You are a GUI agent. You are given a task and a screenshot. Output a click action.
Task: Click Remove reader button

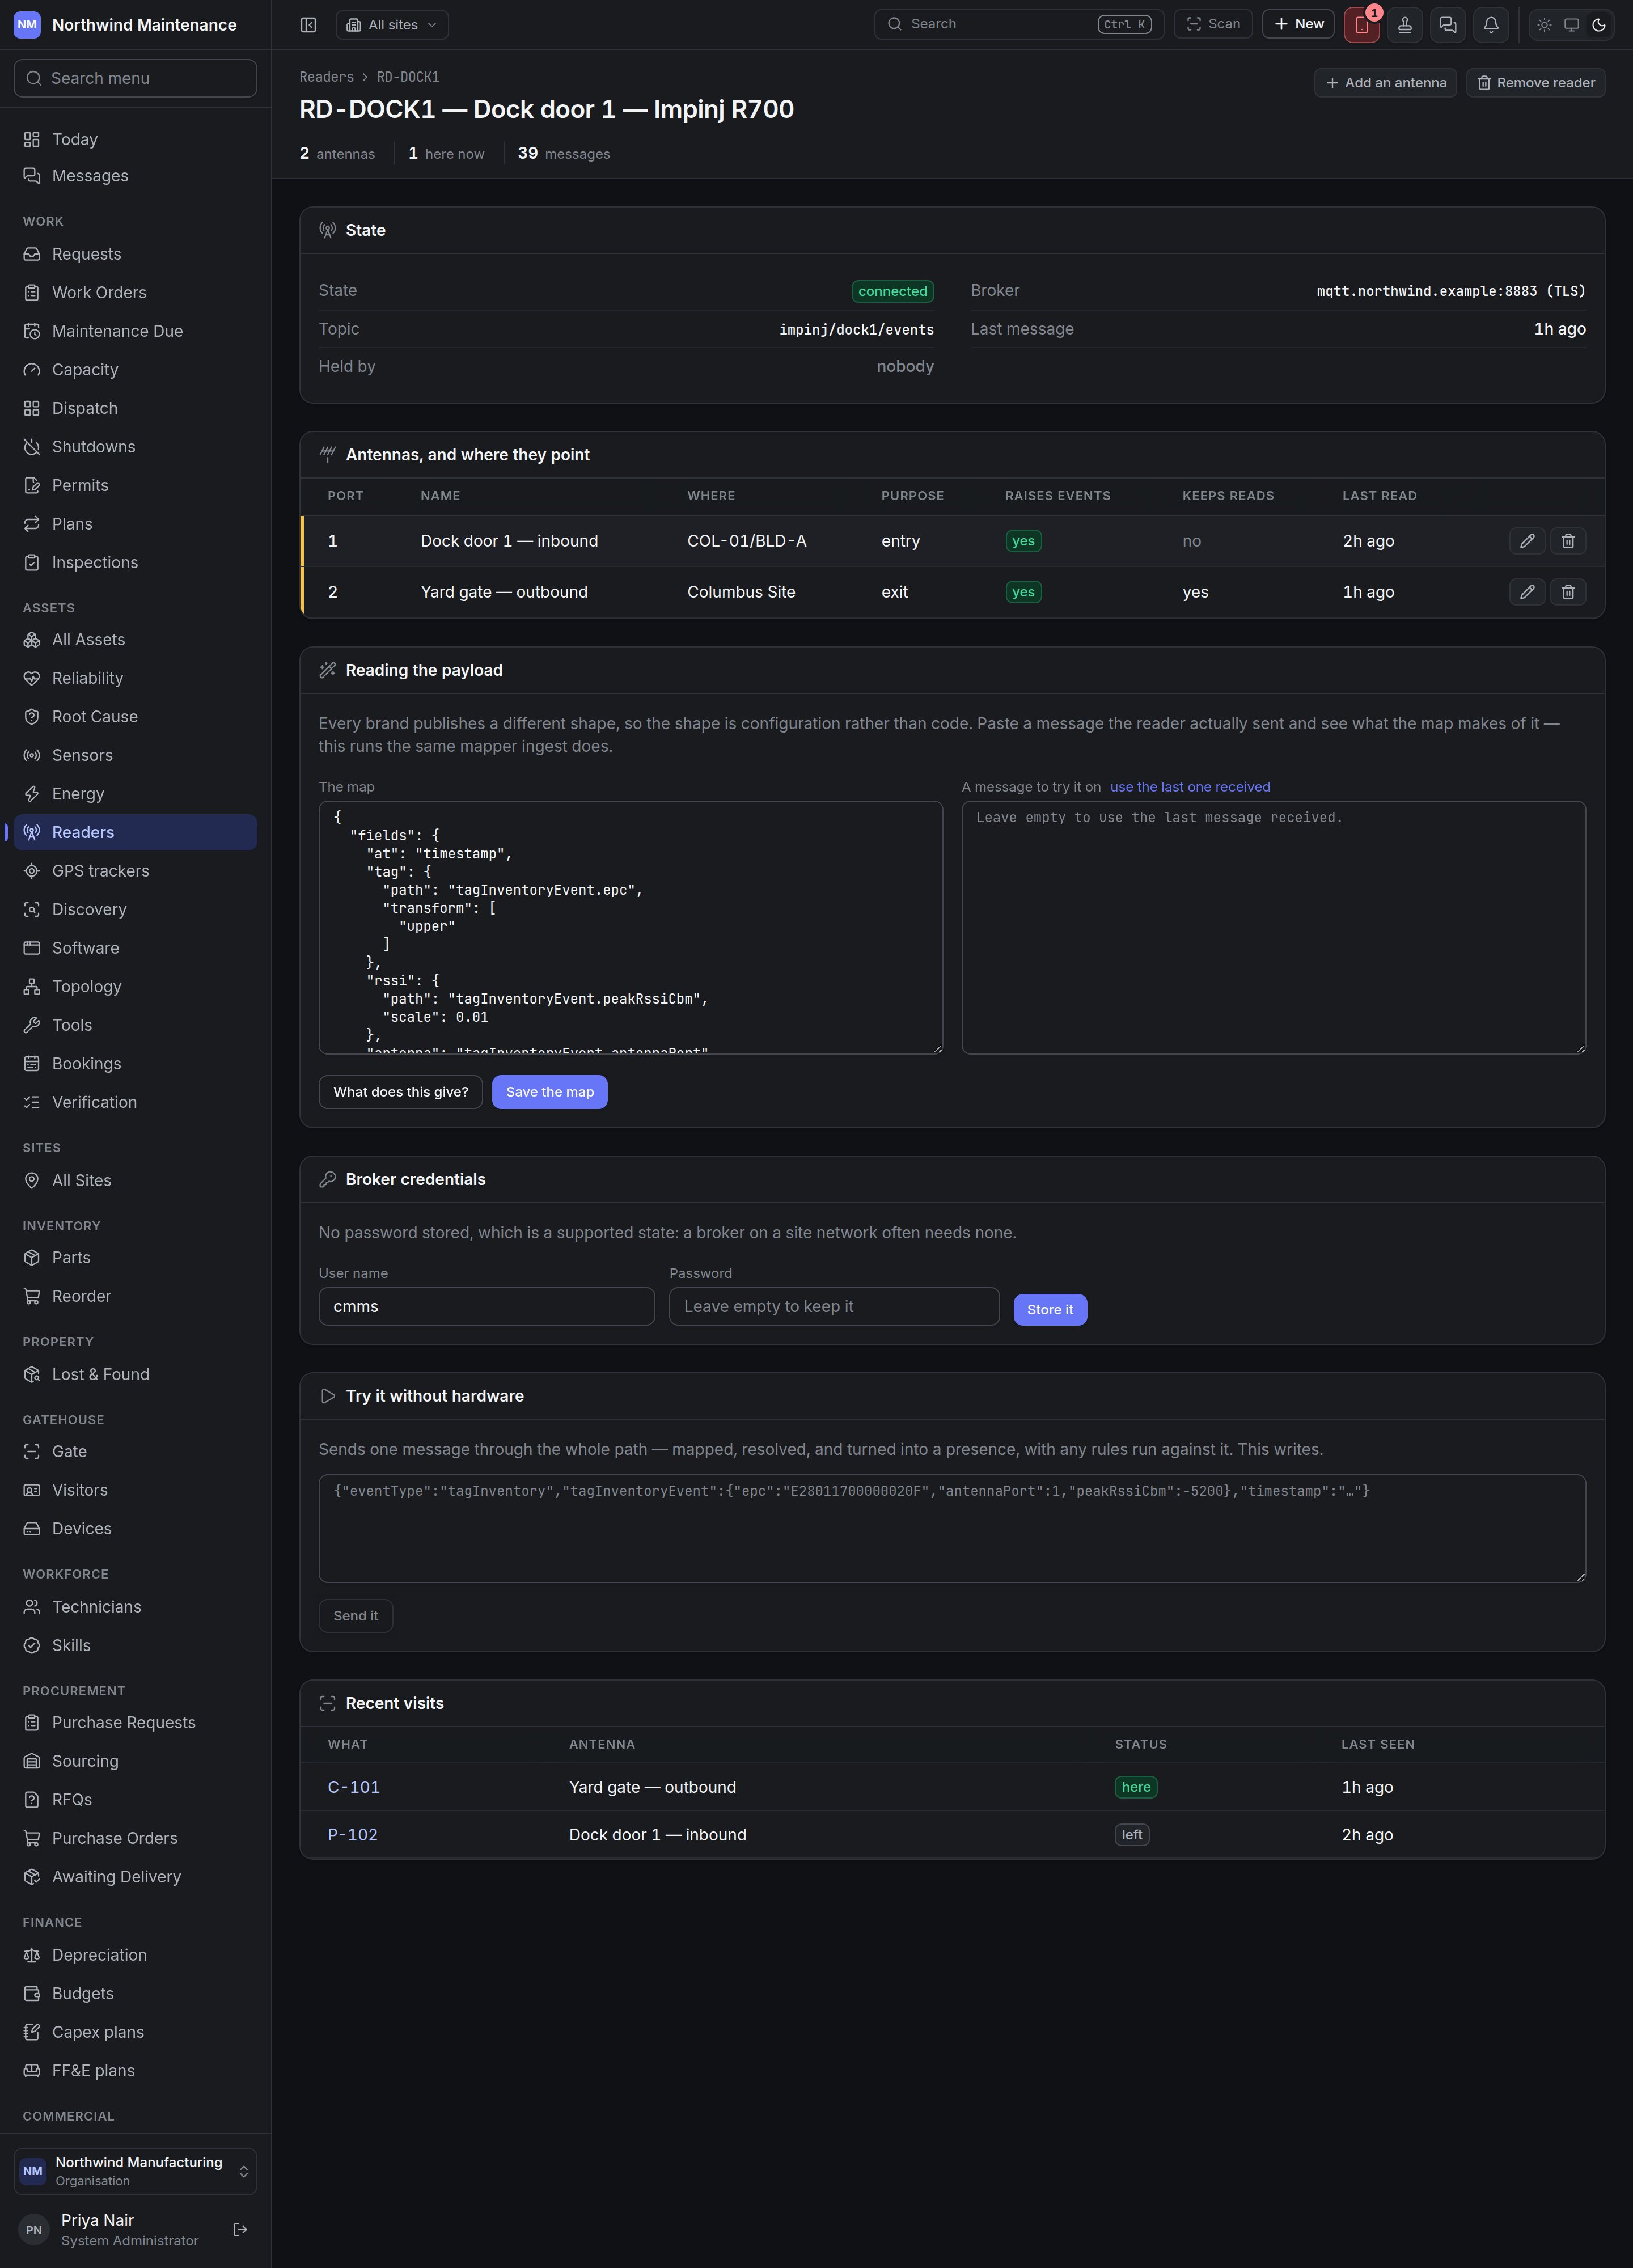point(1535,83)
